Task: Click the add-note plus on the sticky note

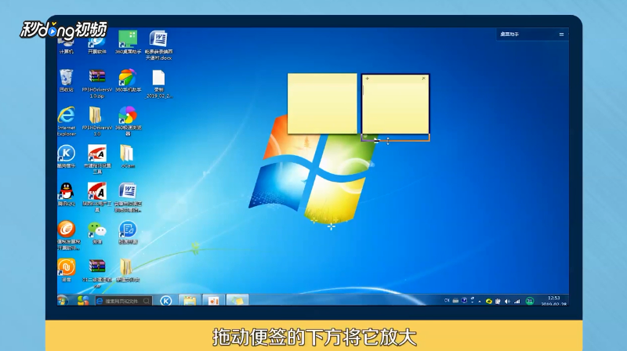Action: click(x=367, y=78)
